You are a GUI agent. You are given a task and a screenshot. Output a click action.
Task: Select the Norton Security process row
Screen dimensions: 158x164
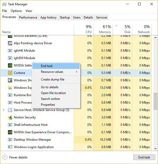click(76, 117)
